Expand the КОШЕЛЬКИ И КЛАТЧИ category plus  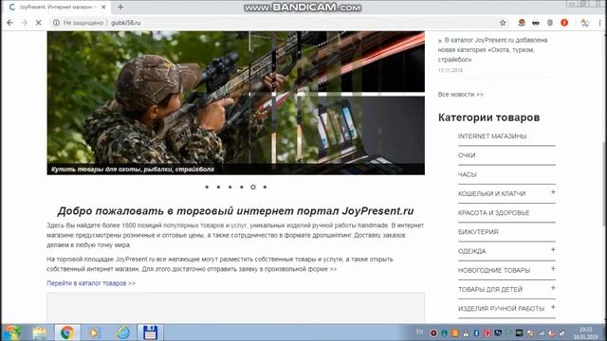[553, 192]
